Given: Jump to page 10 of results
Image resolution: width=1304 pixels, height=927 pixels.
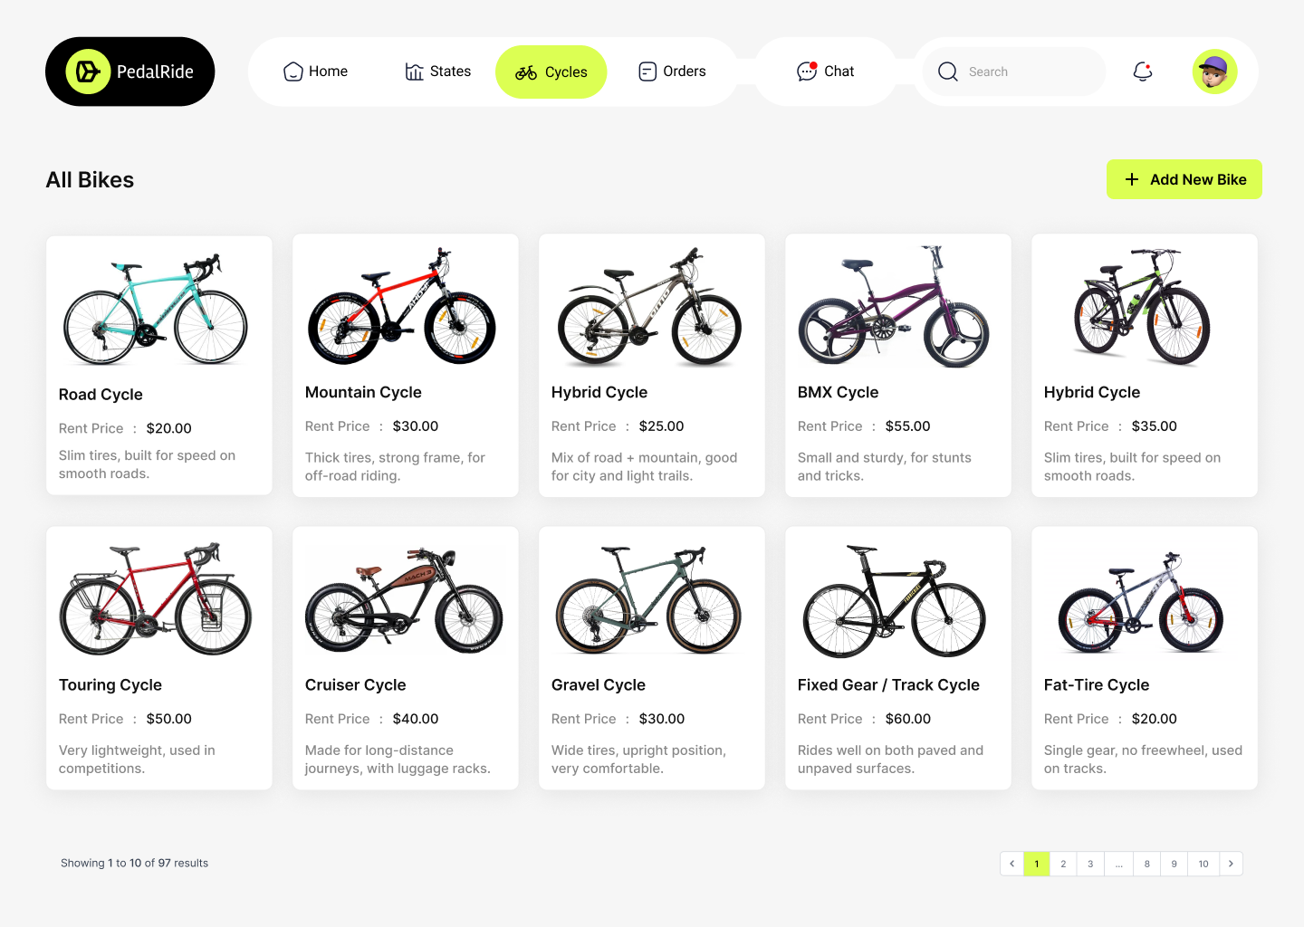Looking at the screenshot, I should 1203,864.
